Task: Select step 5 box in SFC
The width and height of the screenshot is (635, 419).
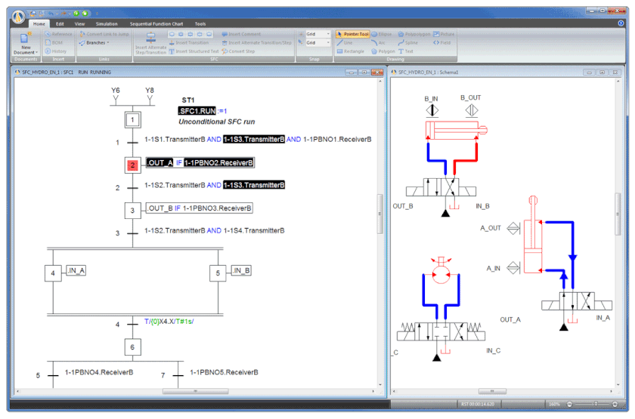Action: [x=218, y=273]
